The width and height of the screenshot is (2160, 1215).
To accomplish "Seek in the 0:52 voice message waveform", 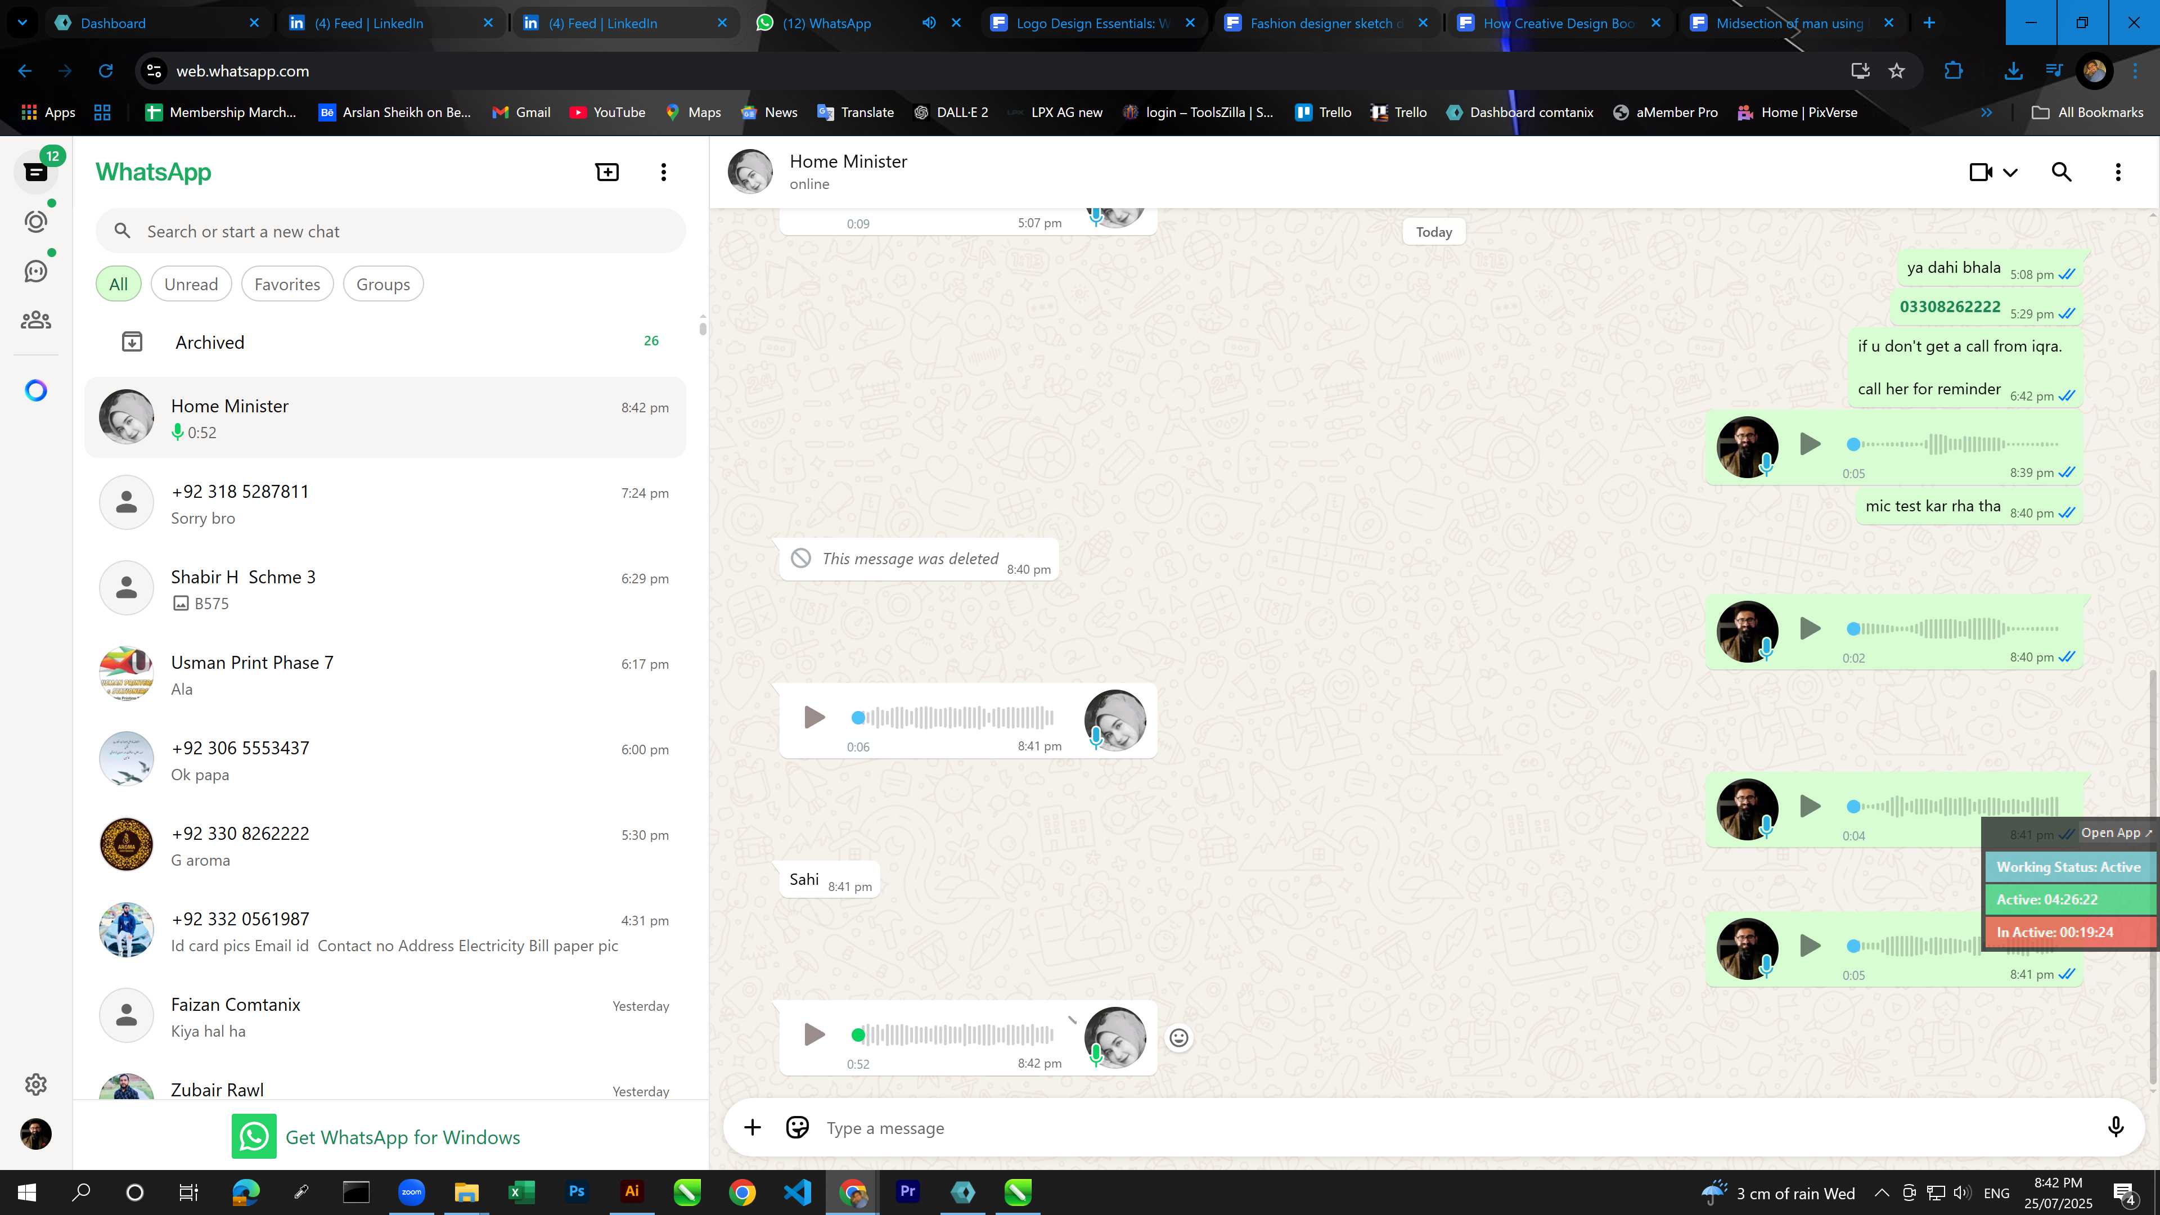I will pyautogui.click(x=952, y=1034).
